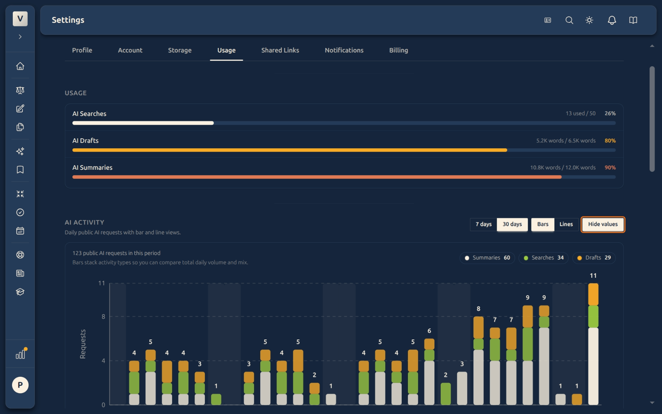The width and height of the screenshot is (662, 414).
Task: Switch the chart range to 7 days
Action: coord(483,224)
